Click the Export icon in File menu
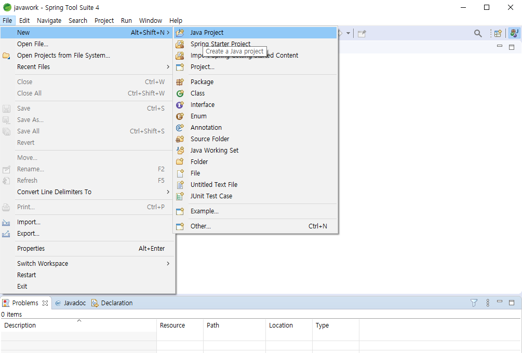Viewport: 522px width, 353px height. point(6,234)
